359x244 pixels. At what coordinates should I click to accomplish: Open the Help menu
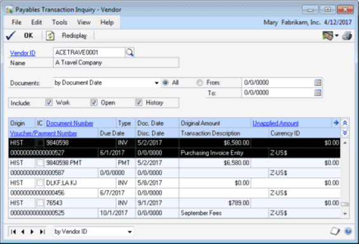(x=107, y=22)
